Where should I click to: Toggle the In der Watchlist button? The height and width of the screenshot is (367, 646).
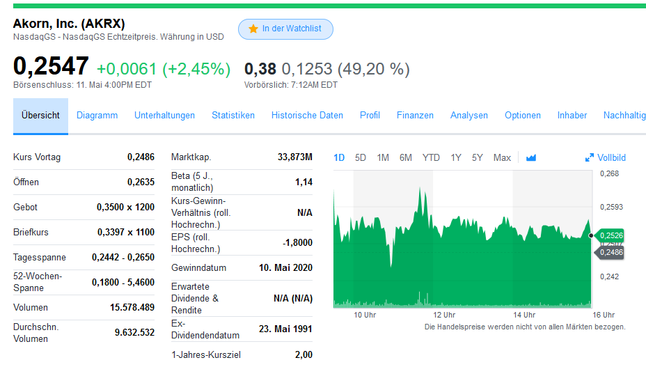pos(285,29)
